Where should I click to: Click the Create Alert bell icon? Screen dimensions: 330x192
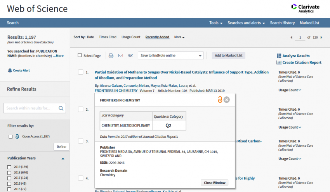(10, 70)
